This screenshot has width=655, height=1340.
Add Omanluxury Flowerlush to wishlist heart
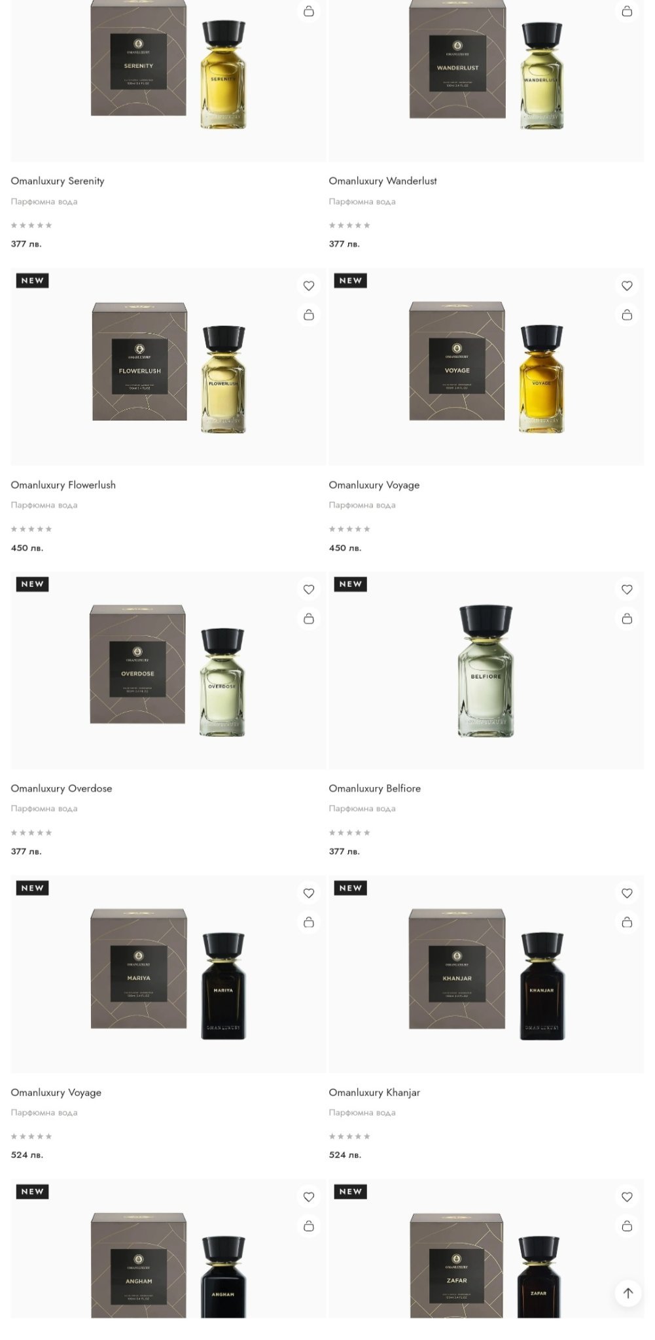pyautogui.click(x=309, y=286)
